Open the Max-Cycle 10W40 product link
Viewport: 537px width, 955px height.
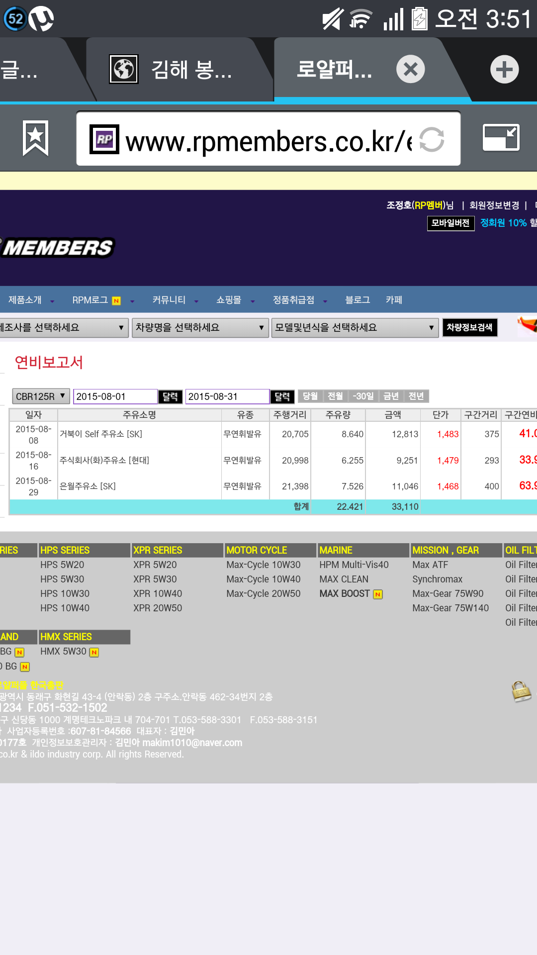pyautogui.click(x=263, y=579)
